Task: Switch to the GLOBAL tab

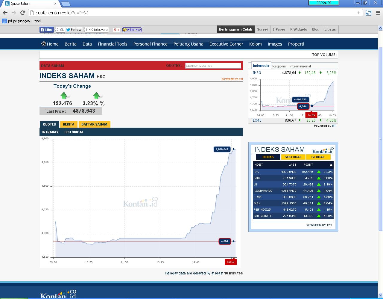Action: click(318, 157)
